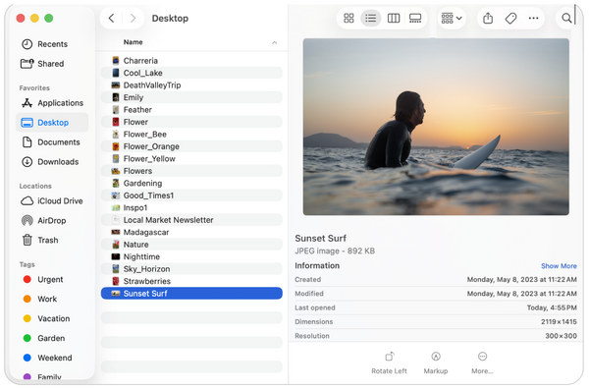Select the Inspo1 file
The height and width of the screenshot is (390, 589).
(x=191, y=207)
